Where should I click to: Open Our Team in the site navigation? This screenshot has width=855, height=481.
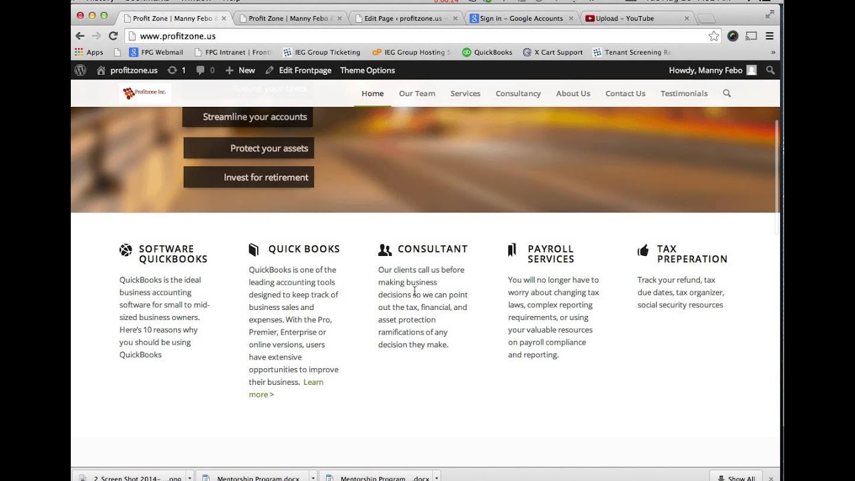pyautogui.click(x=417, y=94)
